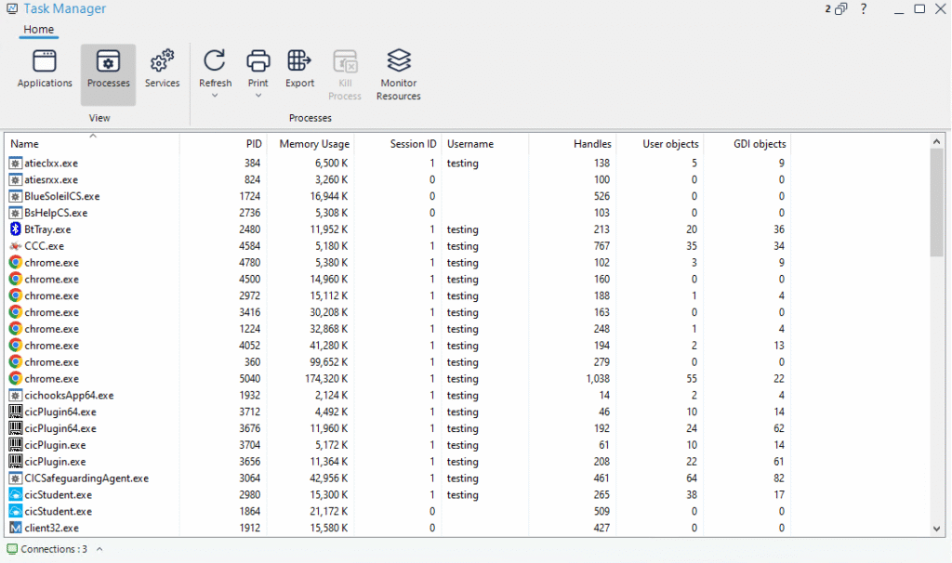Sort by the Username column header
This screenshot has width=952, height=563.
(x=485, y=144)
